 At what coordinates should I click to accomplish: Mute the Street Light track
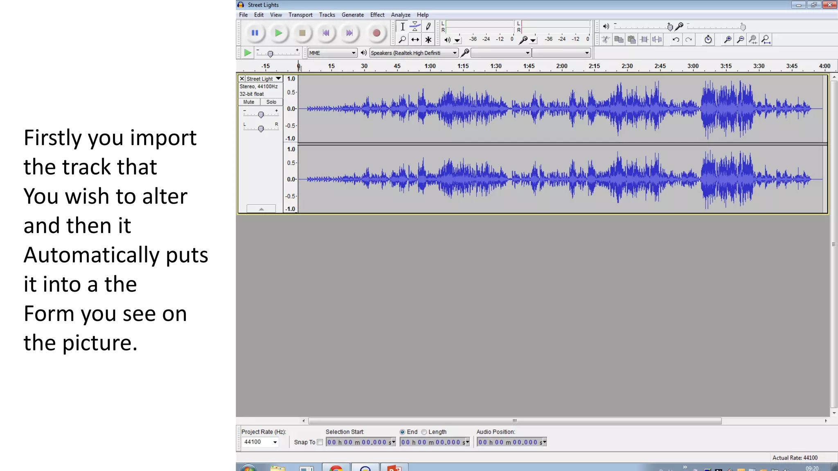(x=249, y=102)
